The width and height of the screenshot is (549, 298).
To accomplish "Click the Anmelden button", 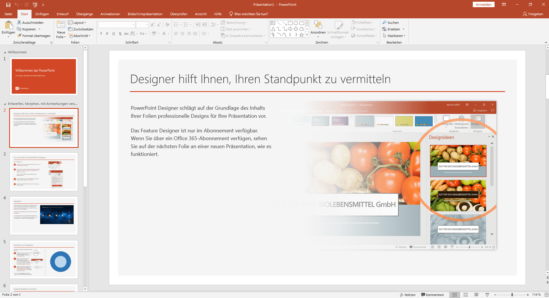I will tap(484, 4).
